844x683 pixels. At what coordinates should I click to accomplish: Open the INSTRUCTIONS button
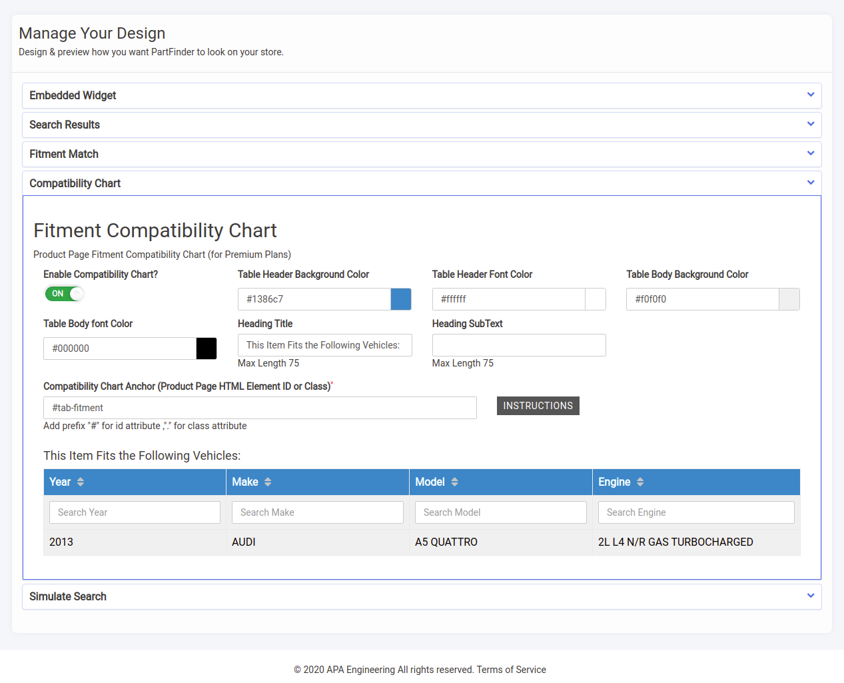pos(538,406)
